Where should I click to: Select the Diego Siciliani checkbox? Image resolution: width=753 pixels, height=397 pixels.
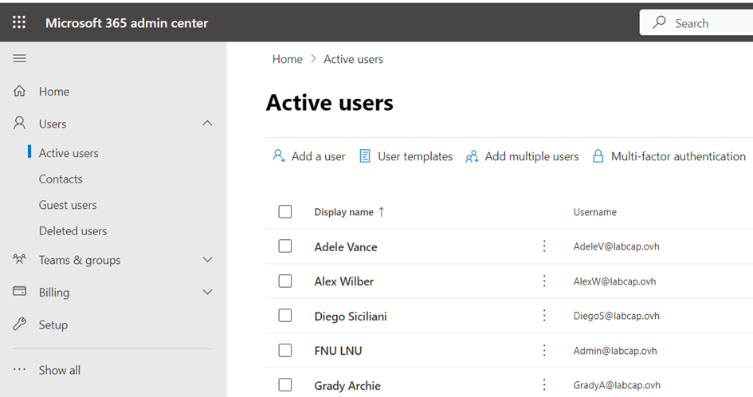(x=285, y=316)
